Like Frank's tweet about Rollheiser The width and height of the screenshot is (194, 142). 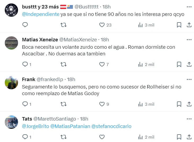(102, 104)
